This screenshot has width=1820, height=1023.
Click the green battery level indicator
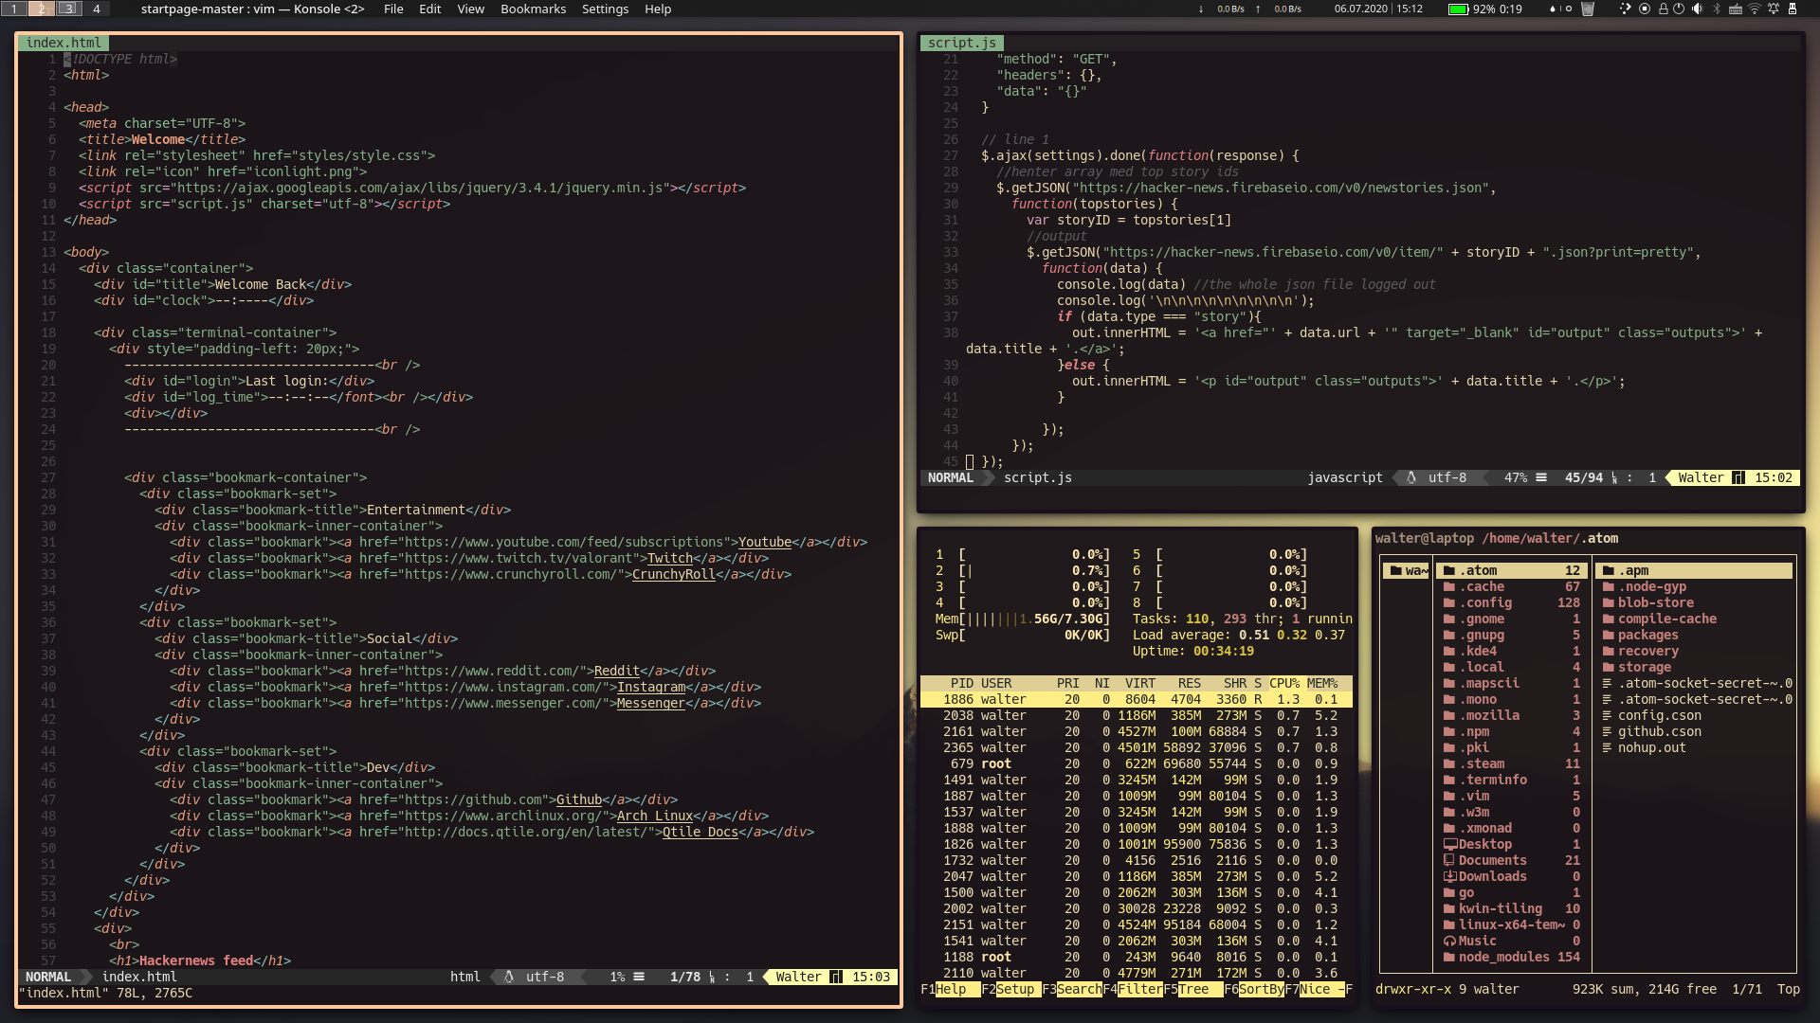pyautogui.click(x=1457, y=9)
